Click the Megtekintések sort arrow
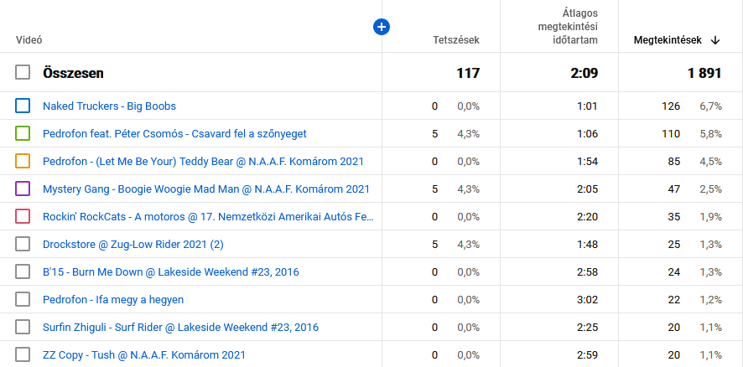 715,39
